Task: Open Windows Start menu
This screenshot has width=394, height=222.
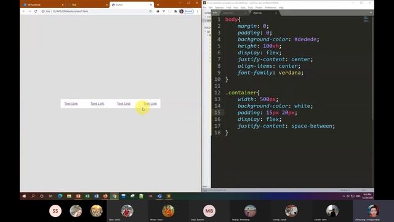Action: pos(24,196)
